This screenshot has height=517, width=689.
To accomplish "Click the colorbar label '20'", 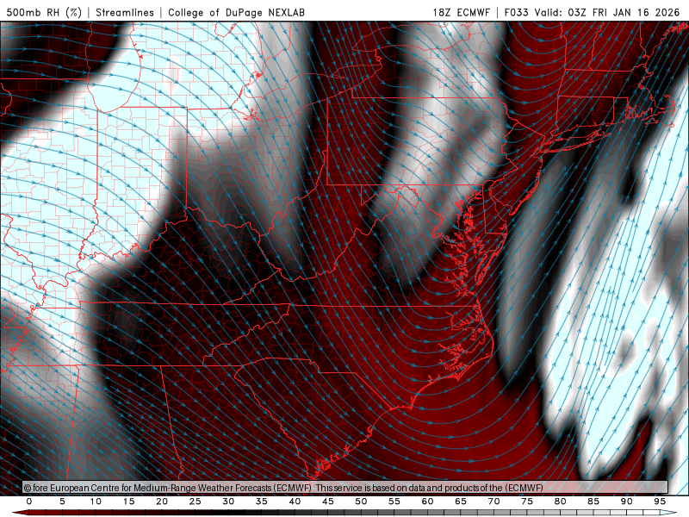I will pyautogui.click(x=162, y=501).
